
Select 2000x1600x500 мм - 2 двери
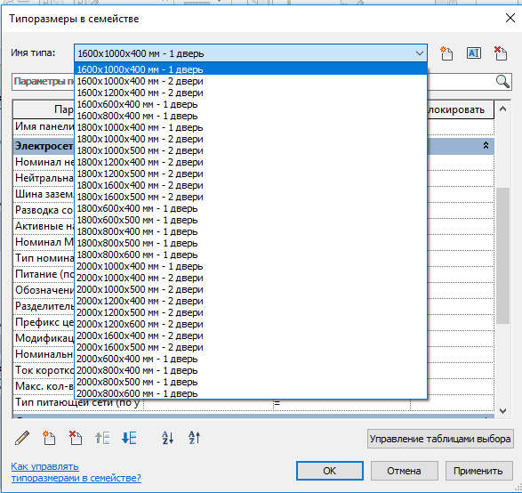[x=251, y=347]
